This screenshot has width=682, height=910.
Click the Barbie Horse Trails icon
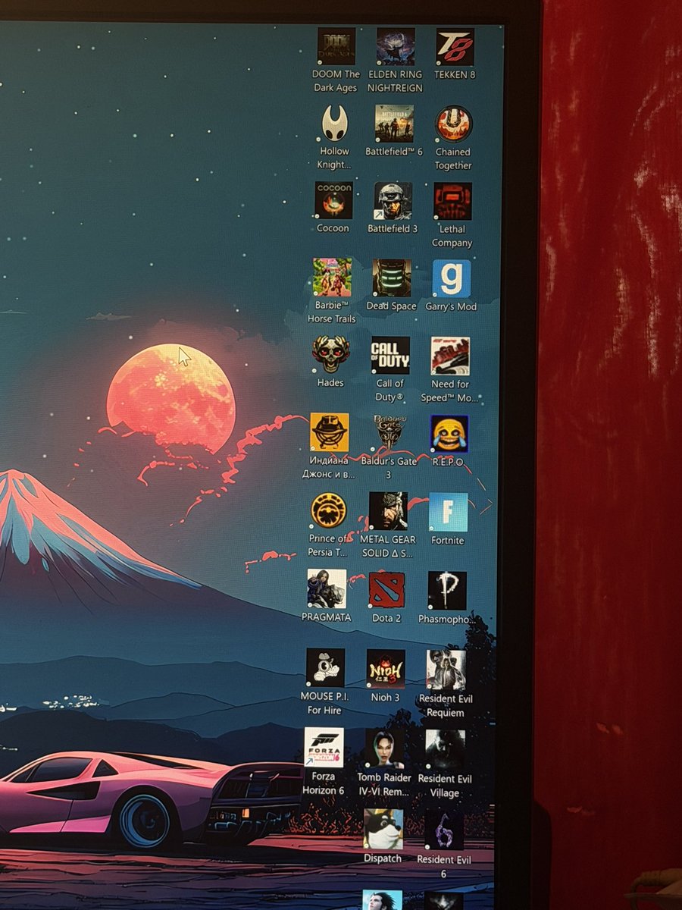coord(332,277)
